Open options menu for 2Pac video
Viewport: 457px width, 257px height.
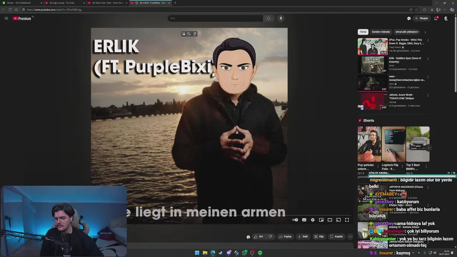point(428,40)
